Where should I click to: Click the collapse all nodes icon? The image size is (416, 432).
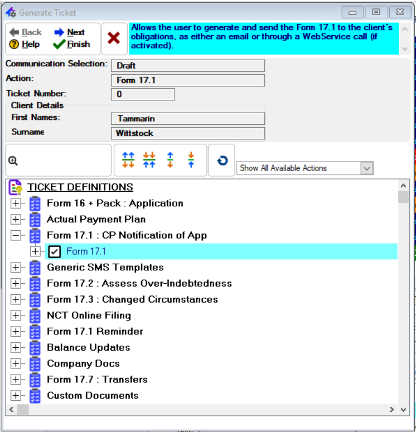149,161
